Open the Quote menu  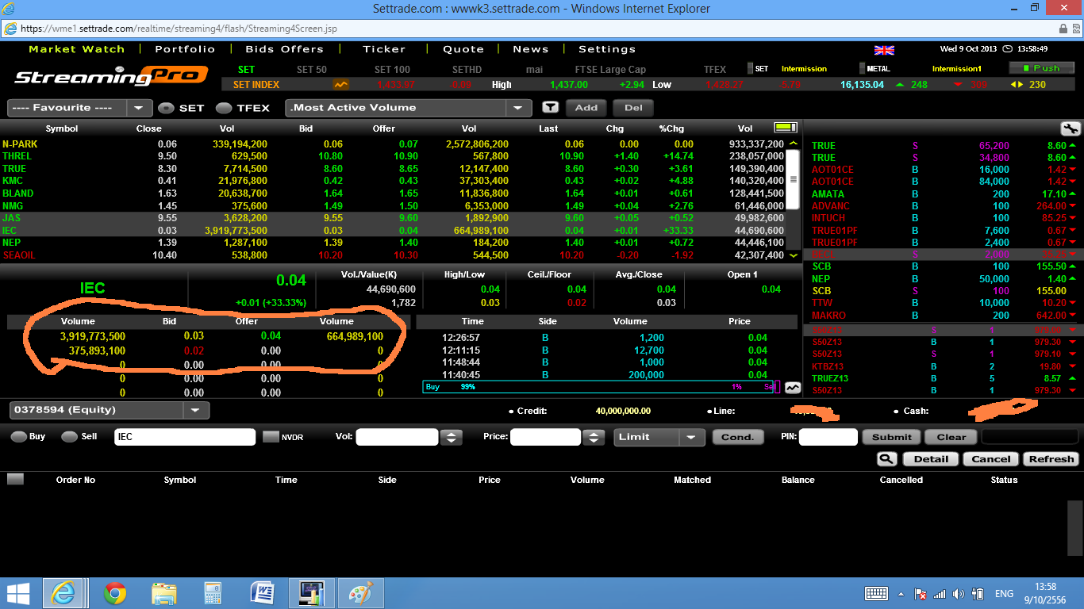pos(463,49)
